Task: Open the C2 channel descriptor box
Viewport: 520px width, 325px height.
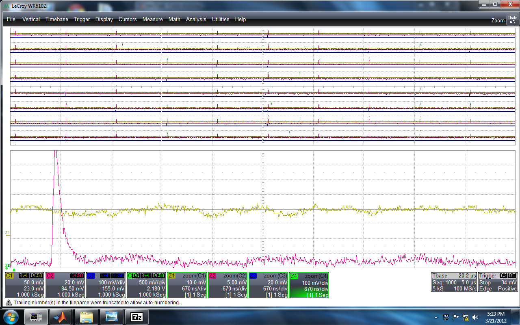Action: (65, 285)
